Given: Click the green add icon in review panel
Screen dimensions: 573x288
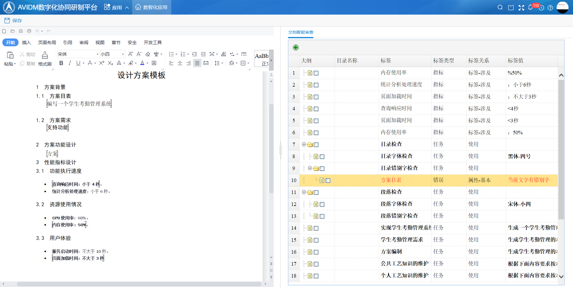Looking at the screenshot, I should tap(295, 47).
